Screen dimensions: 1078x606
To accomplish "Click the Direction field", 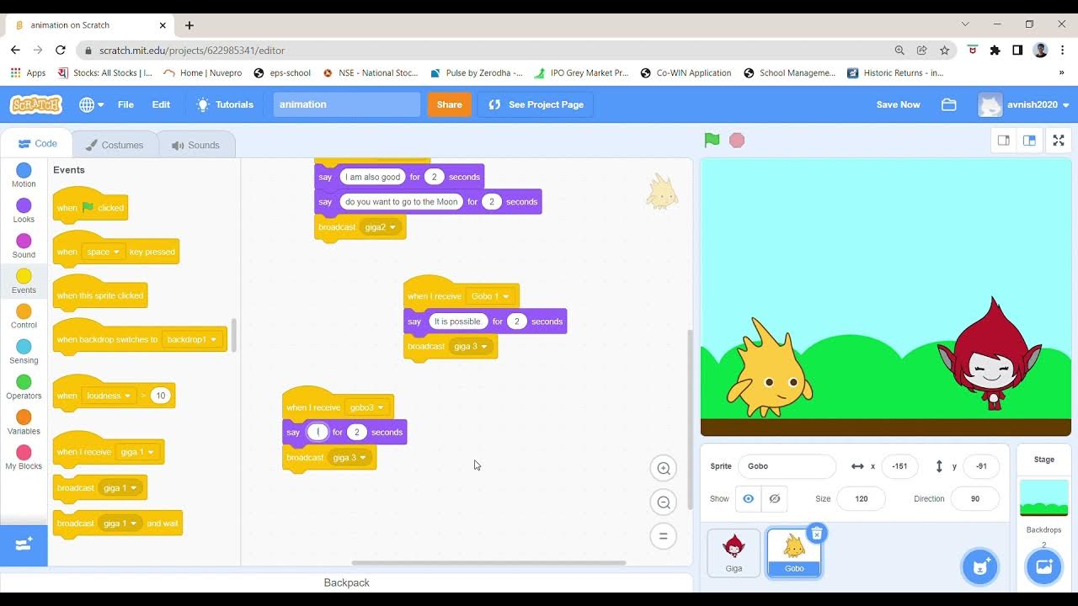I will (x=974, y=498).
